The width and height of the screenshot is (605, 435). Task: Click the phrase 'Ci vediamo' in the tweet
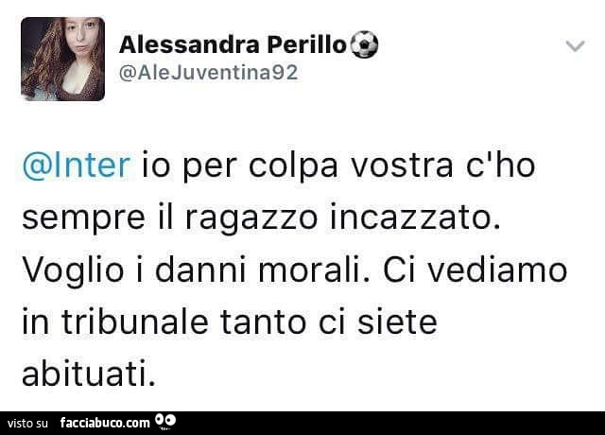(475, 270)
